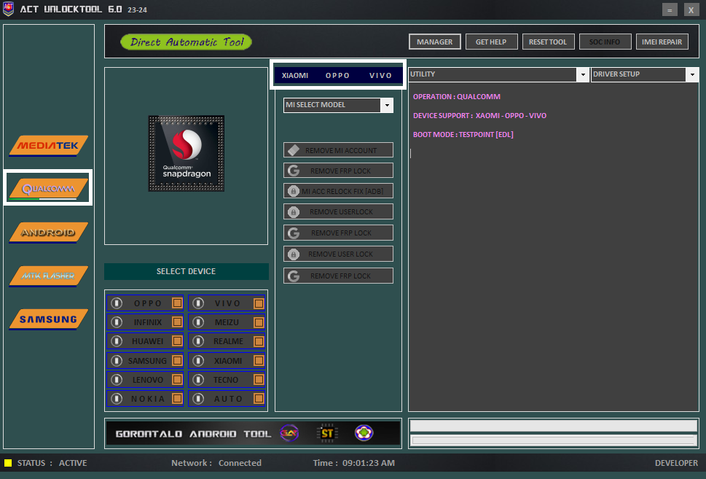Viewport: 706px width, 479px height.
Task: Open the Samsung platform section
Action: [x=48, y=319]
